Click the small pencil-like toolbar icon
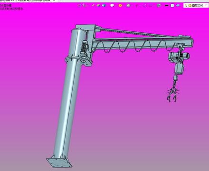The width and height of the screenshot is (209, 171). (x=93, y=5)
